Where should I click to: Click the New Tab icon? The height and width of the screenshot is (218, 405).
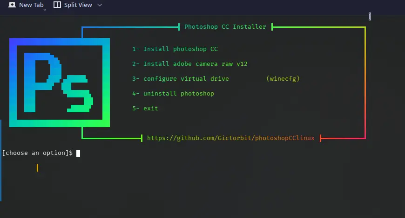coord(12,5)
